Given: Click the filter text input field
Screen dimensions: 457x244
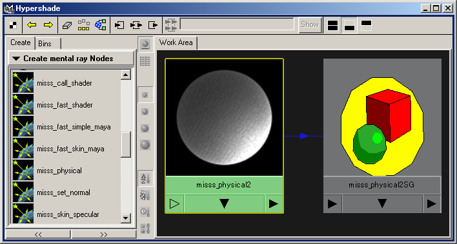Looking at the screenshot, I should (x=237, y=24).
